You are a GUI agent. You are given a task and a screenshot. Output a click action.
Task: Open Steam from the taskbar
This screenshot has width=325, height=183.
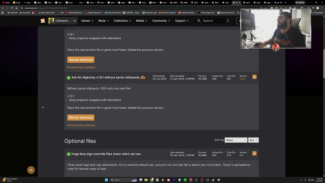213,180
